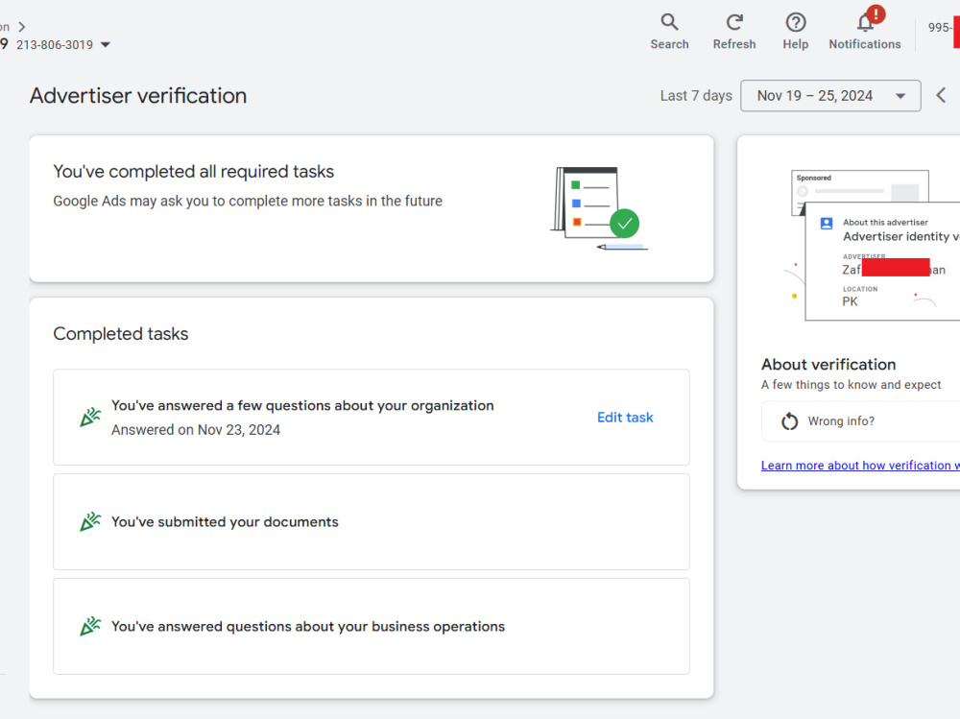Expand breadcrumb chevron at top left
The image size is (960, 719).
22,27
